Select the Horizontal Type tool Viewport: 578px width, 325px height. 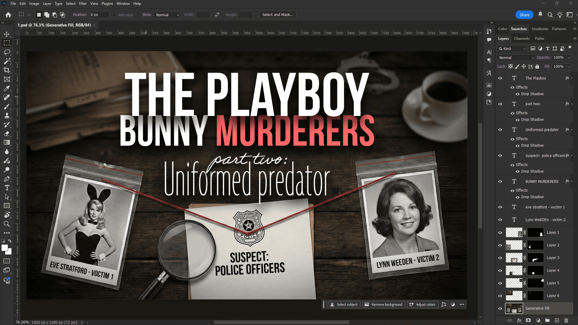point(7,188)
